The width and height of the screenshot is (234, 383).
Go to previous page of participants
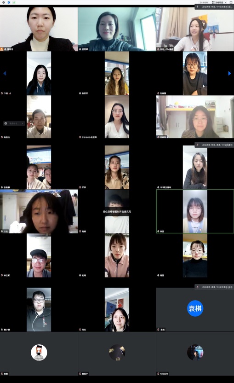click(x=5, y=73)
